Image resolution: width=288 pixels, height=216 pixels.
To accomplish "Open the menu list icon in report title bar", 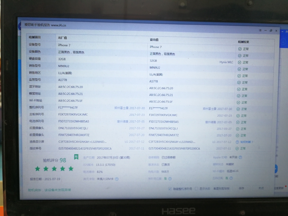I will (x=260, y=30).
